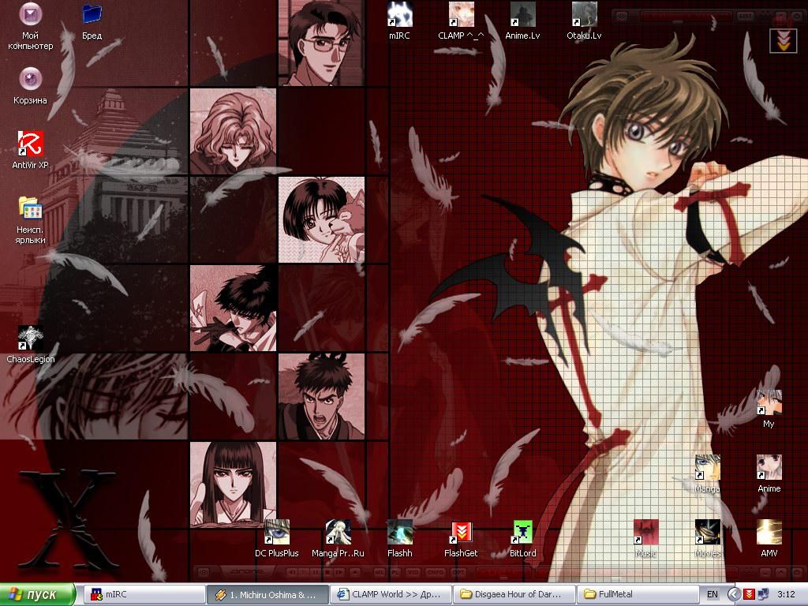Viewport: 808px width, 606px height.
Task: Click the FlashGet icon in the system tray
Action: 749,594
